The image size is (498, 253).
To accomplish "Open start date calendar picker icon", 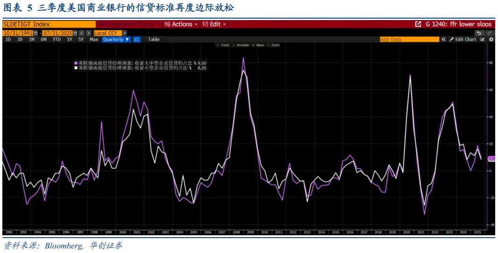I will (36, 33).
